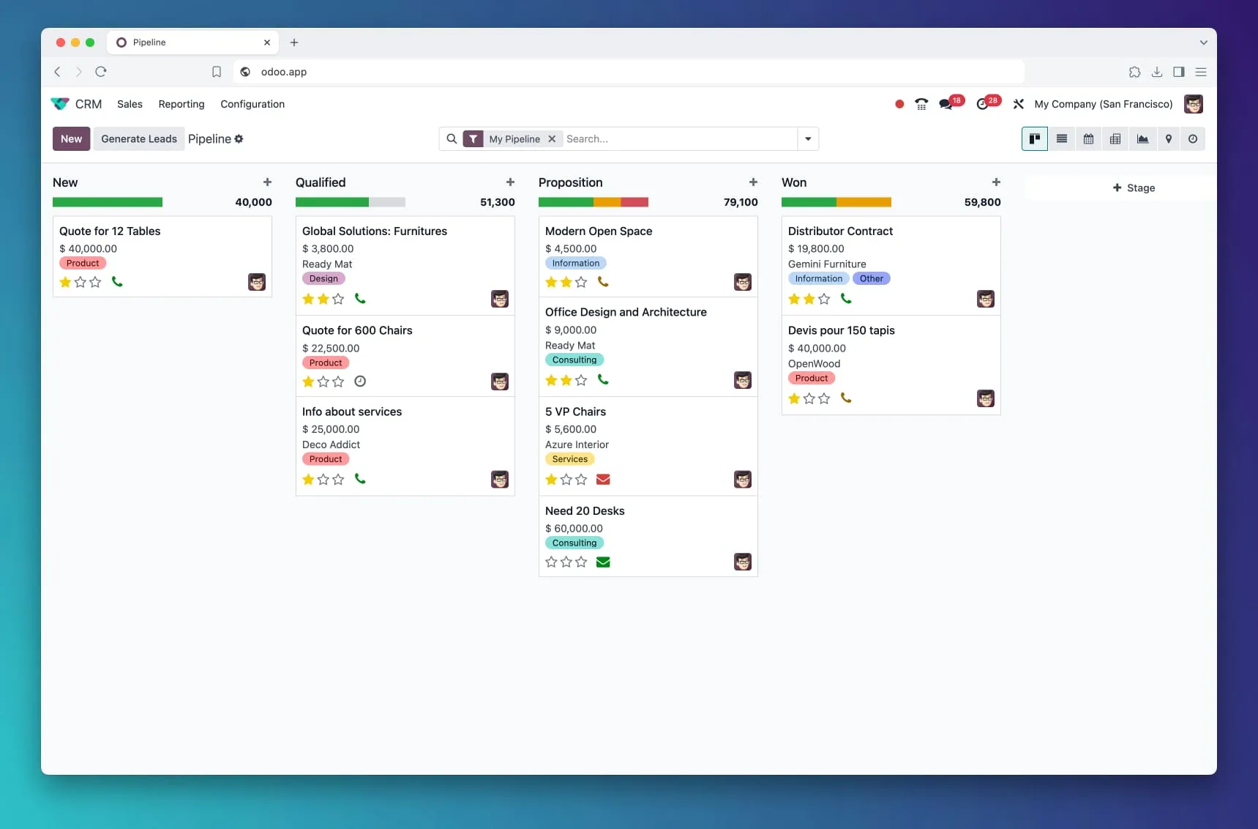Open the browser menu
This screenshot has height=829, width=1258.
click(1201, 72)
